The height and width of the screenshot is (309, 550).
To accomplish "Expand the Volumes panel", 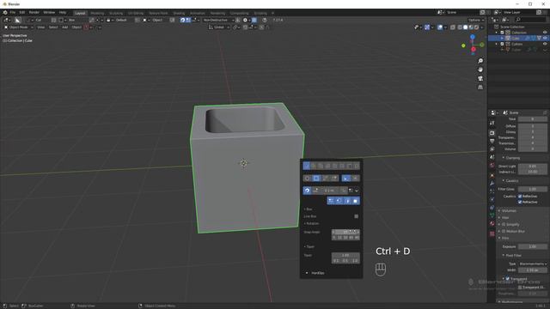I will pos(509,210).
